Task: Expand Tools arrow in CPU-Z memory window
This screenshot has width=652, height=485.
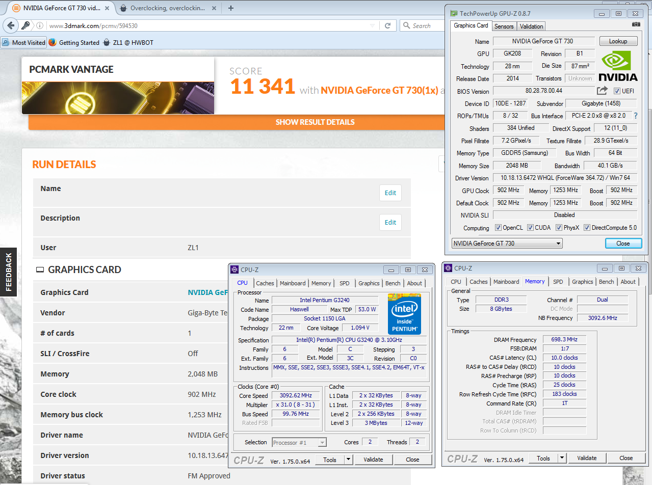Action: point(562,458)
